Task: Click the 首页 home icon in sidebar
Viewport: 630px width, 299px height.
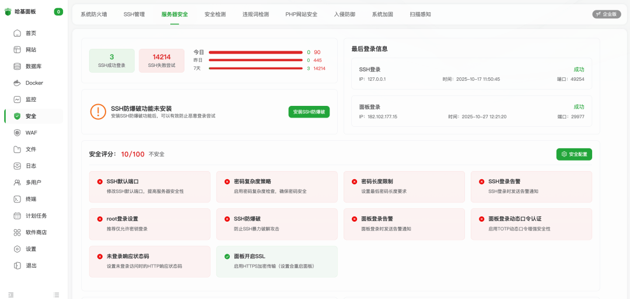Action: pos(17,33)
